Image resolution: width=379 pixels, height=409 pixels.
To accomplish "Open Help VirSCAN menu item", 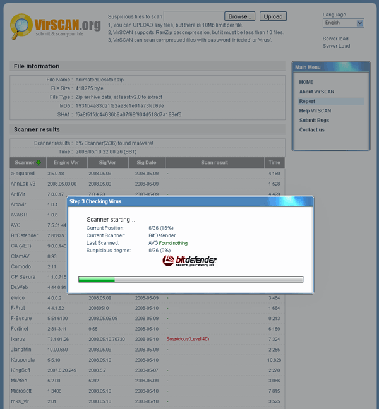I will coord(315,110).
